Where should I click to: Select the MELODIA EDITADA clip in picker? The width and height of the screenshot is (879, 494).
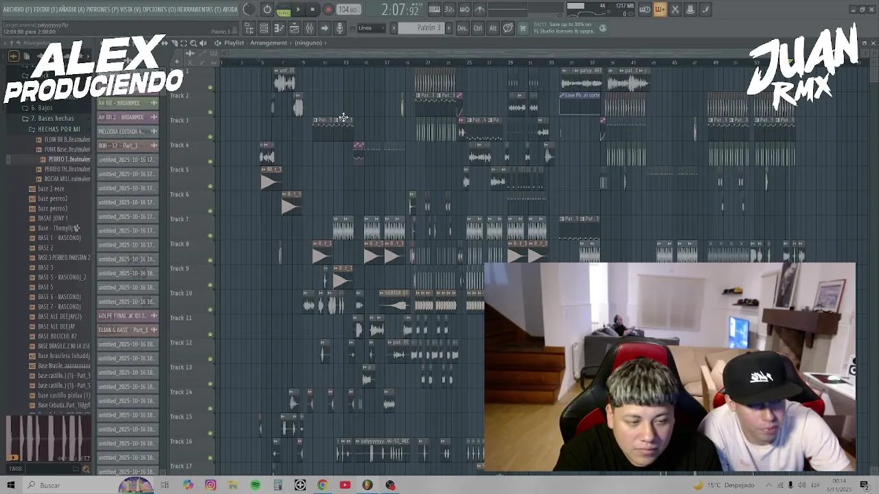click(128, 131)
